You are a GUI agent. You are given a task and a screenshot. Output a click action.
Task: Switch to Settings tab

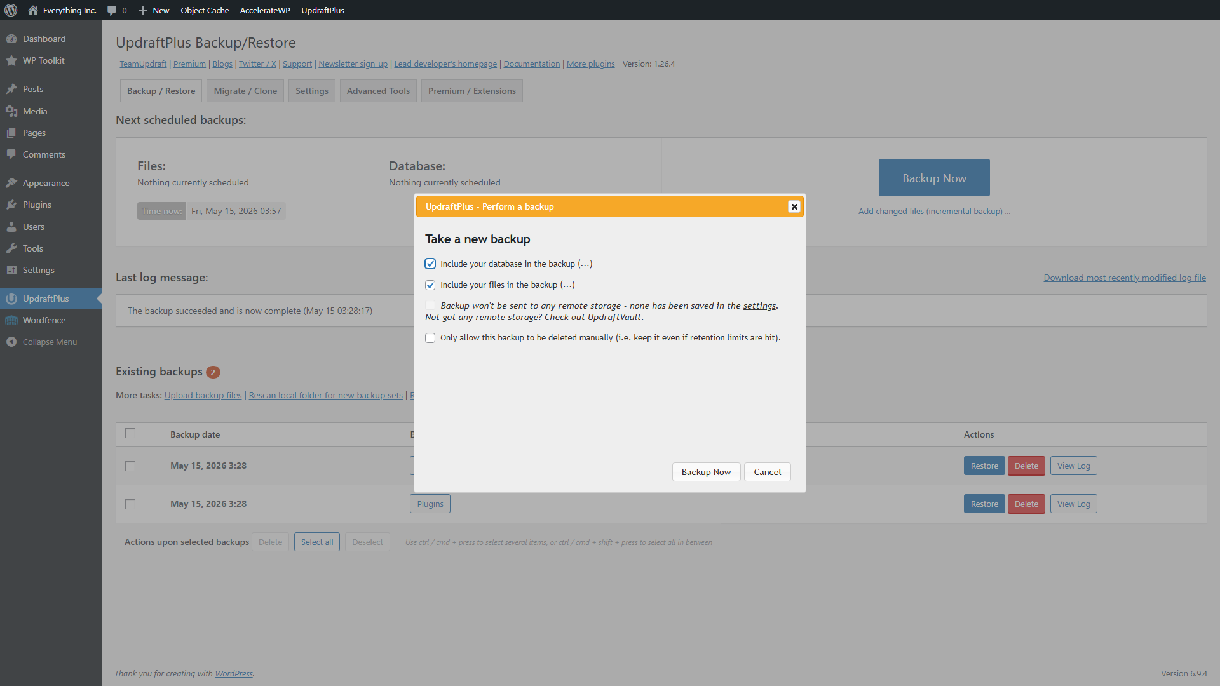click(312, 91)
